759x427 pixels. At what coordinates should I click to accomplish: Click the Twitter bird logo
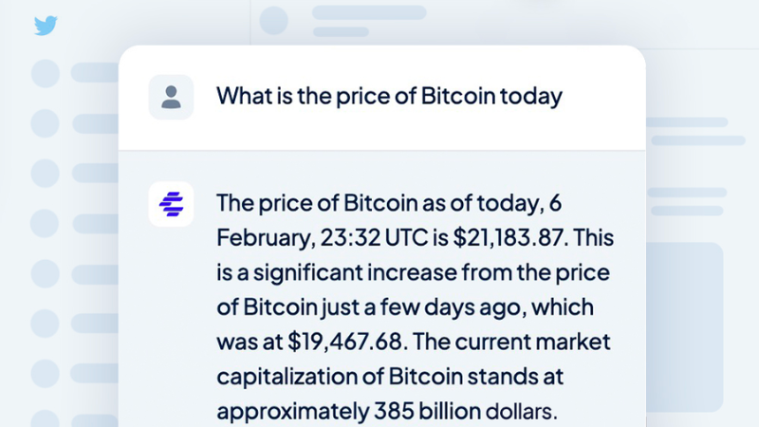tap(46, 26)
